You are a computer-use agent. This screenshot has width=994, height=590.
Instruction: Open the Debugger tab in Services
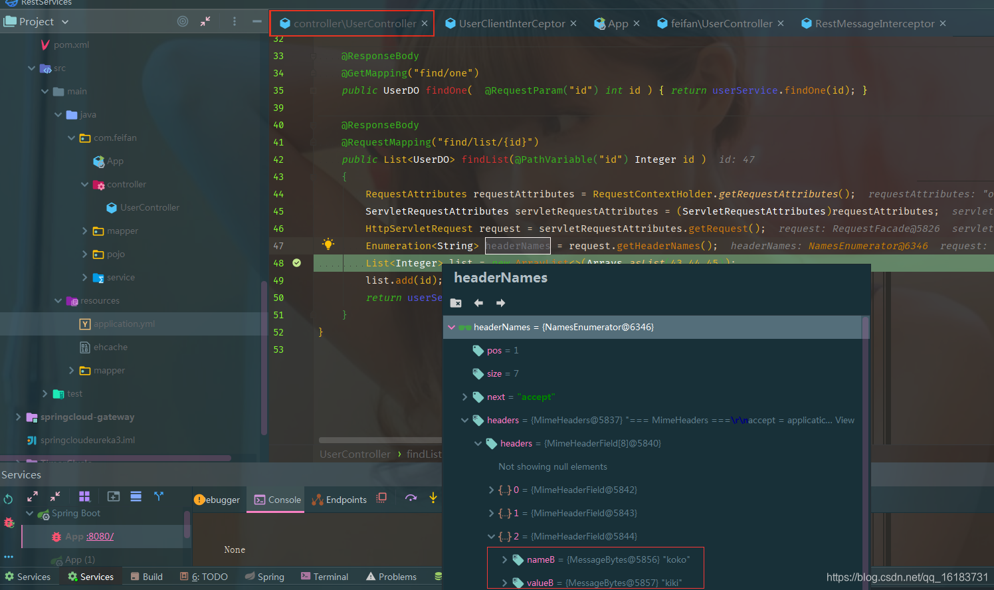217,500
